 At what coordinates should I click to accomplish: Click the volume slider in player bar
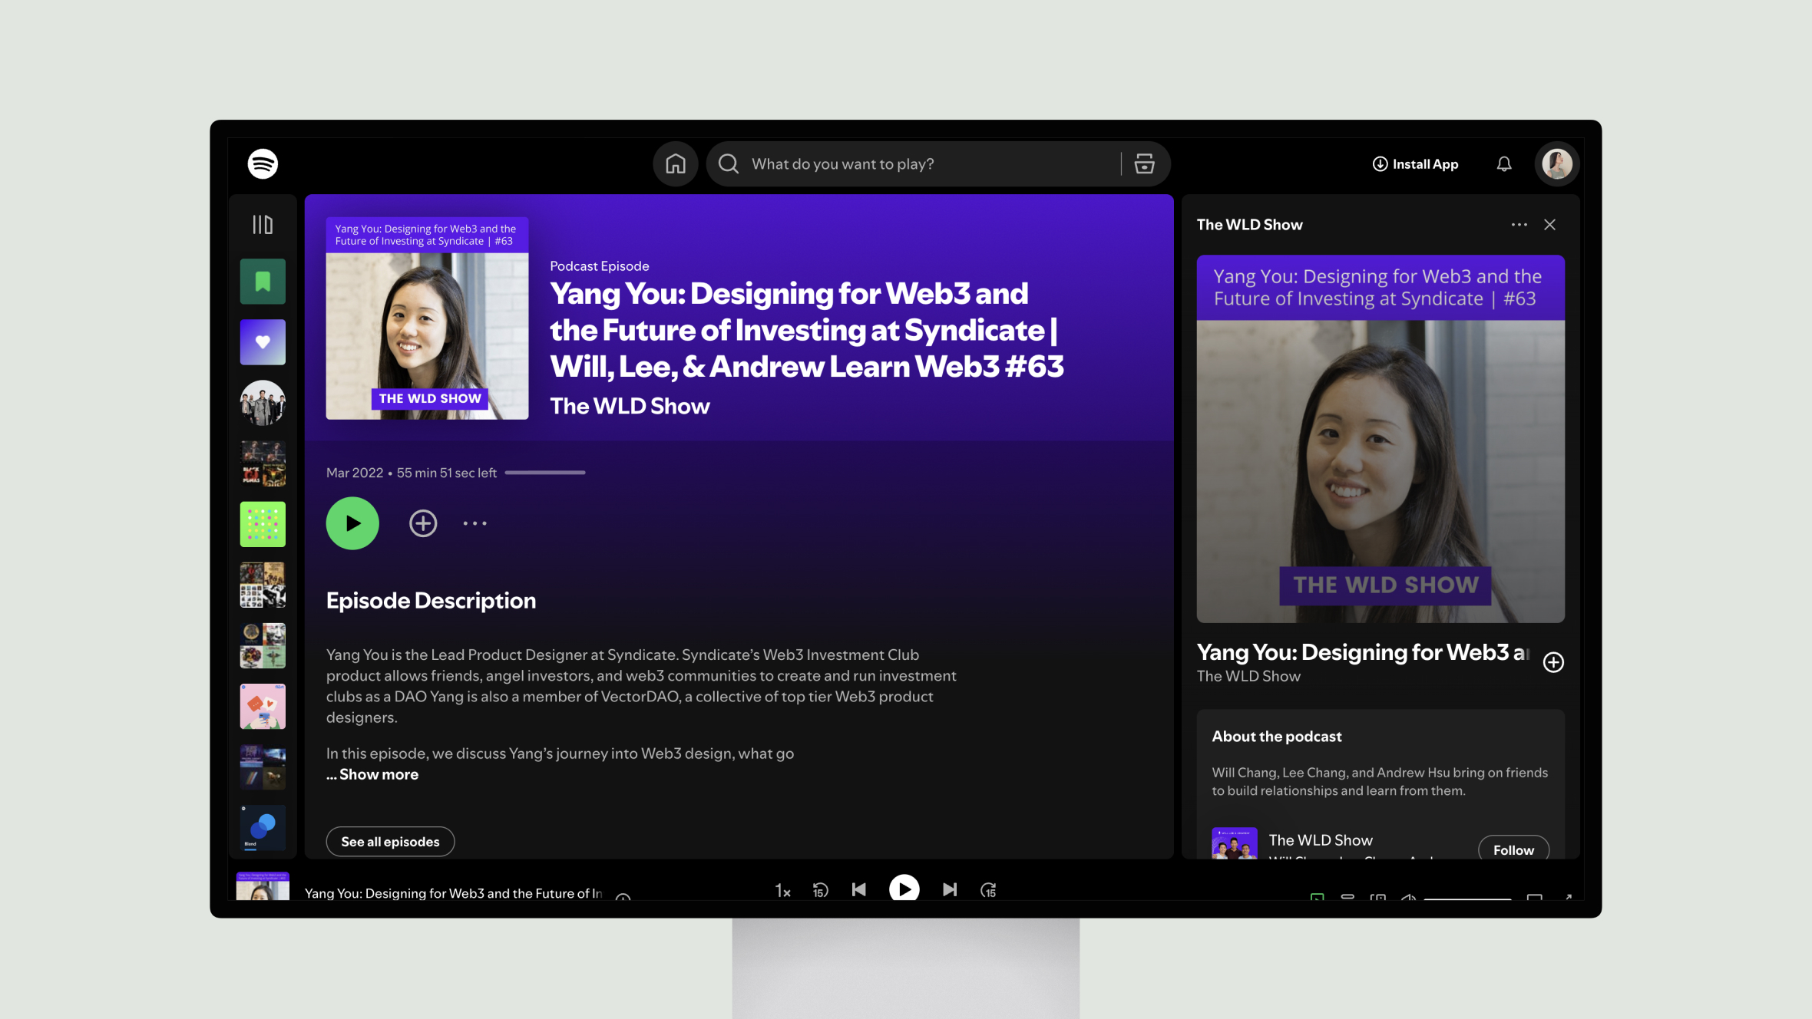(1467, 898)
